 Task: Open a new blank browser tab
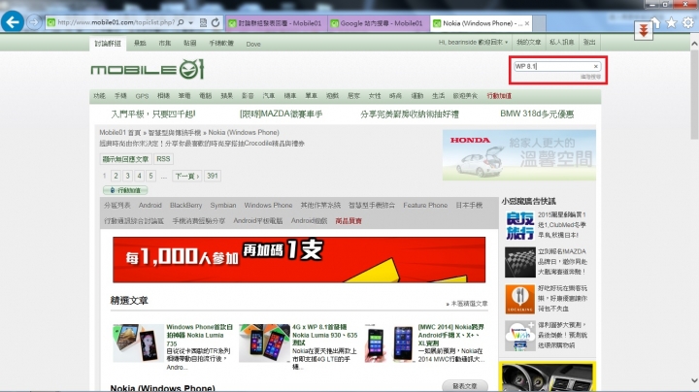coord(539,23)
